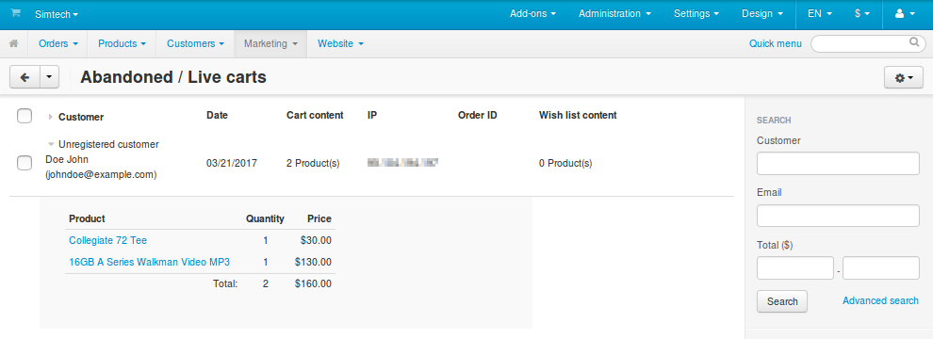Click the Order ID column header
Image resolution: width=933 pixels, height=339 pixels.
coord(477,116)
